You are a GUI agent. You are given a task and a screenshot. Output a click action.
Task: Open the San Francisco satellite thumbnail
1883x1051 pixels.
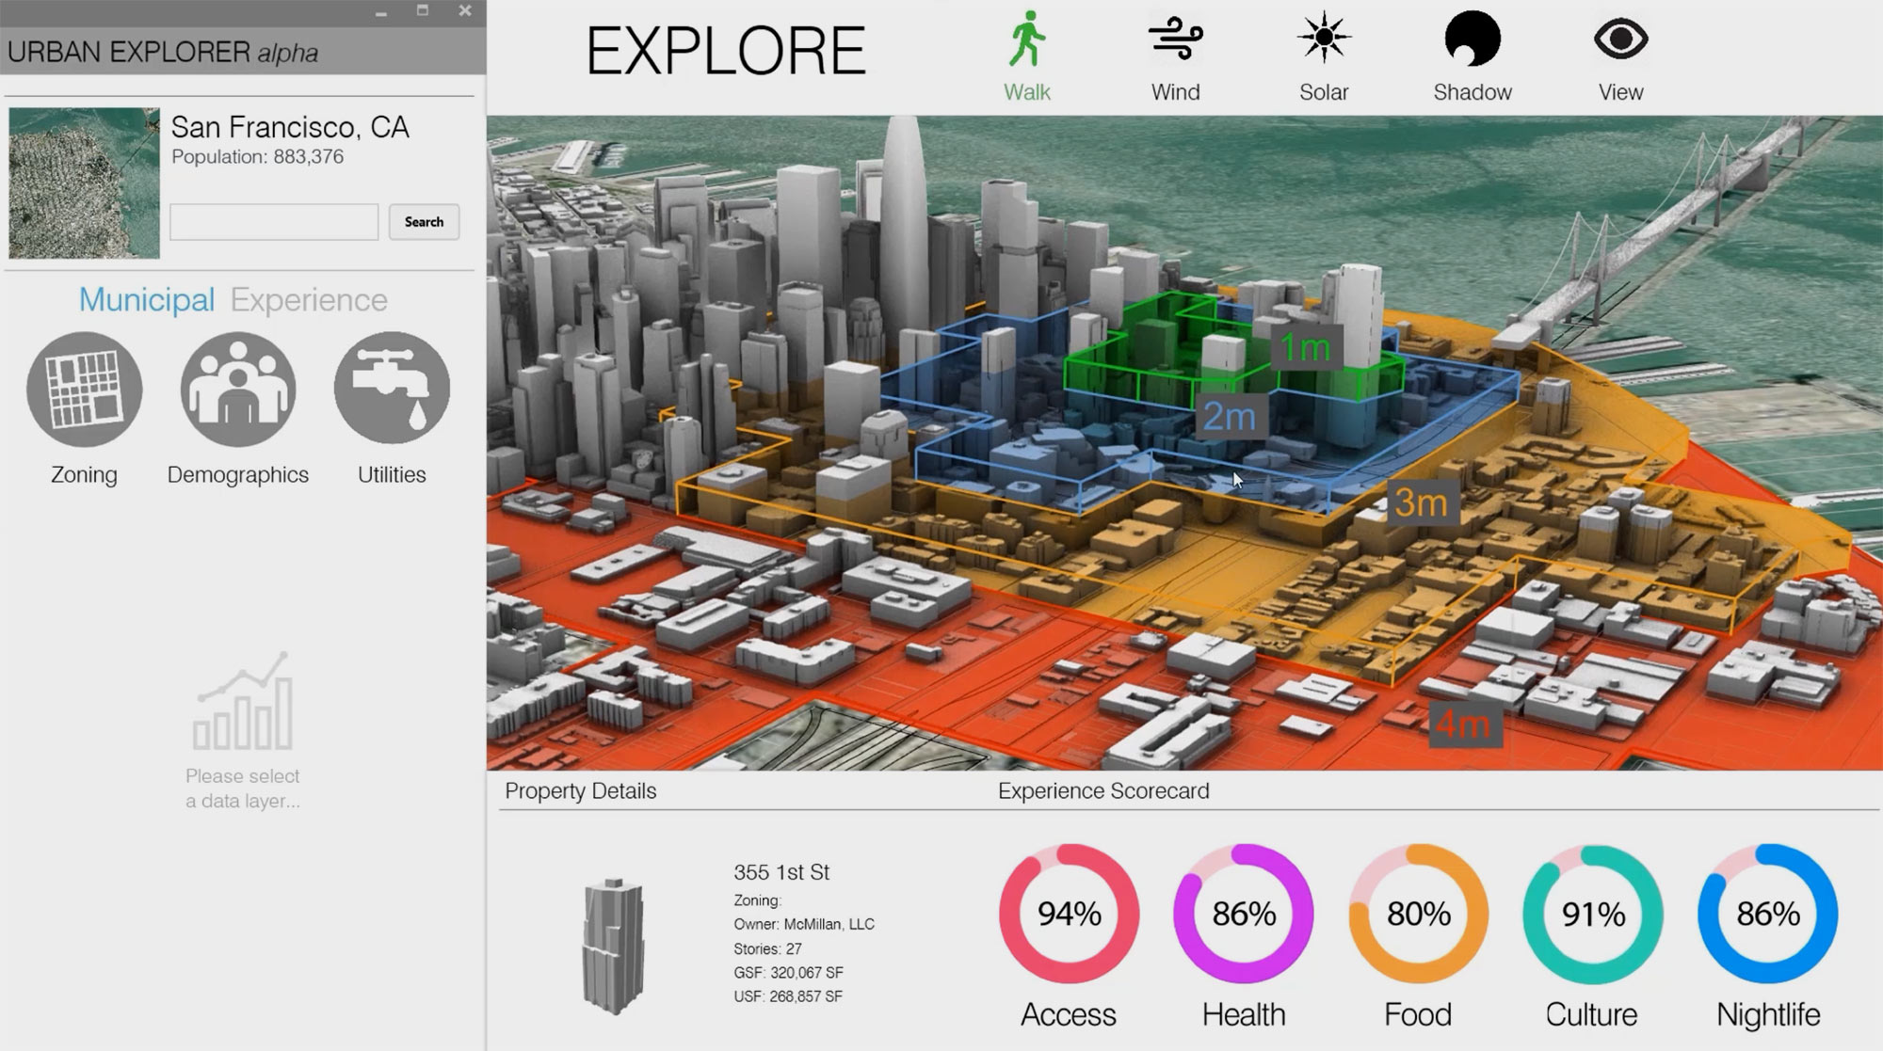tap(85, 183)
